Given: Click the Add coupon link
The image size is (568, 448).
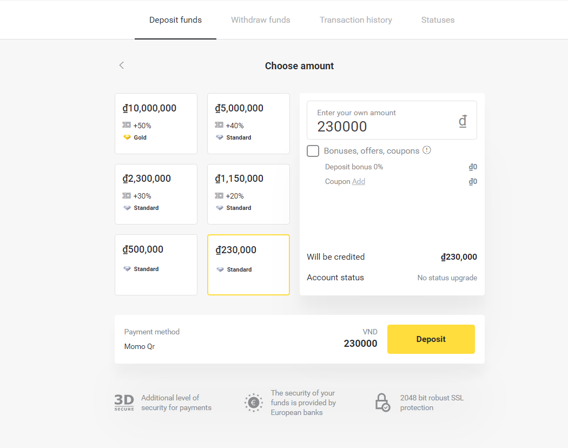Looking at the screenshot, I should 359,181.
